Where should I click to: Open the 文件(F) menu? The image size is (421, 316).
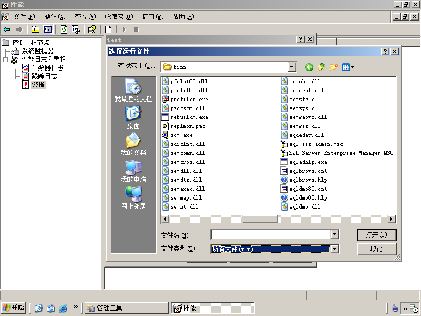[24, 17]
